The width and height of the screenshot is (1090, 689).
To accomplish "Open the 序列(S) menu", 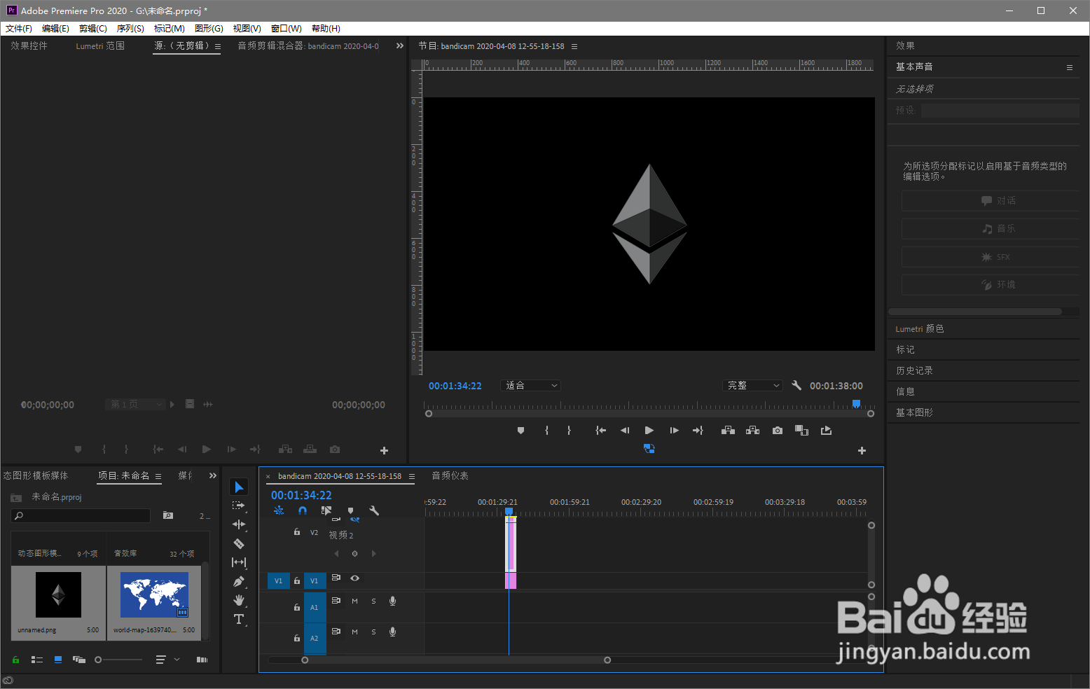I will coord(130,29).
